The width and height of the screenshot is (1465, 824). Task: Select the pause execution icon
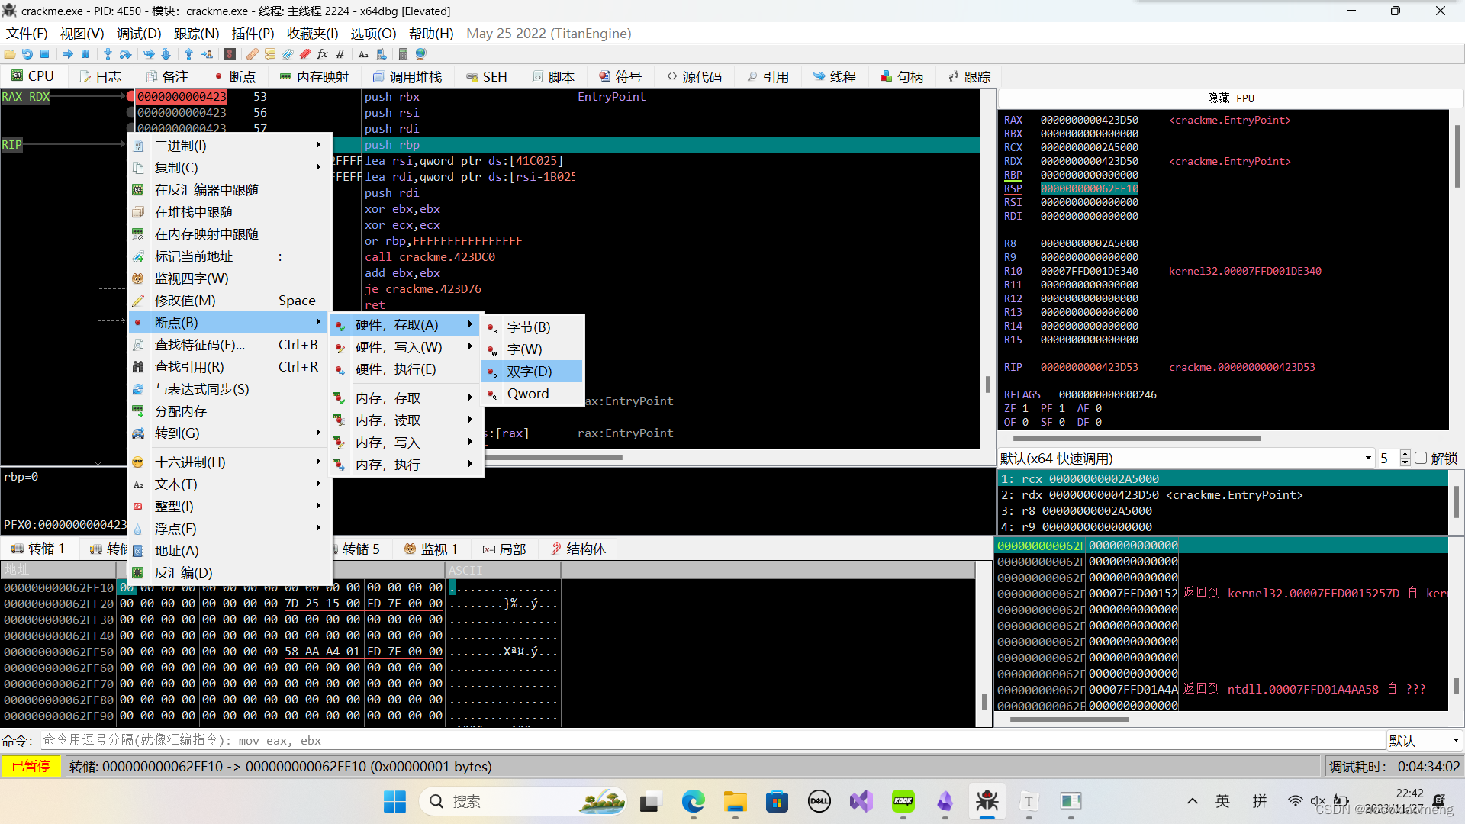click(x=86, y=54)
